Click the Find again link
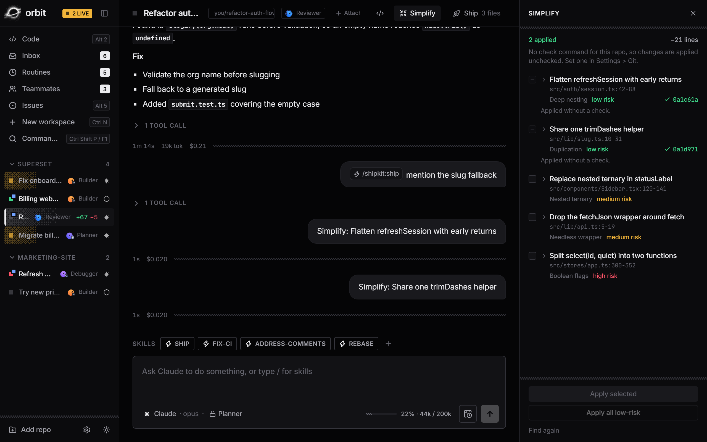Image resolution: width=707 pixels, height=442 pixels. [544, 430]
